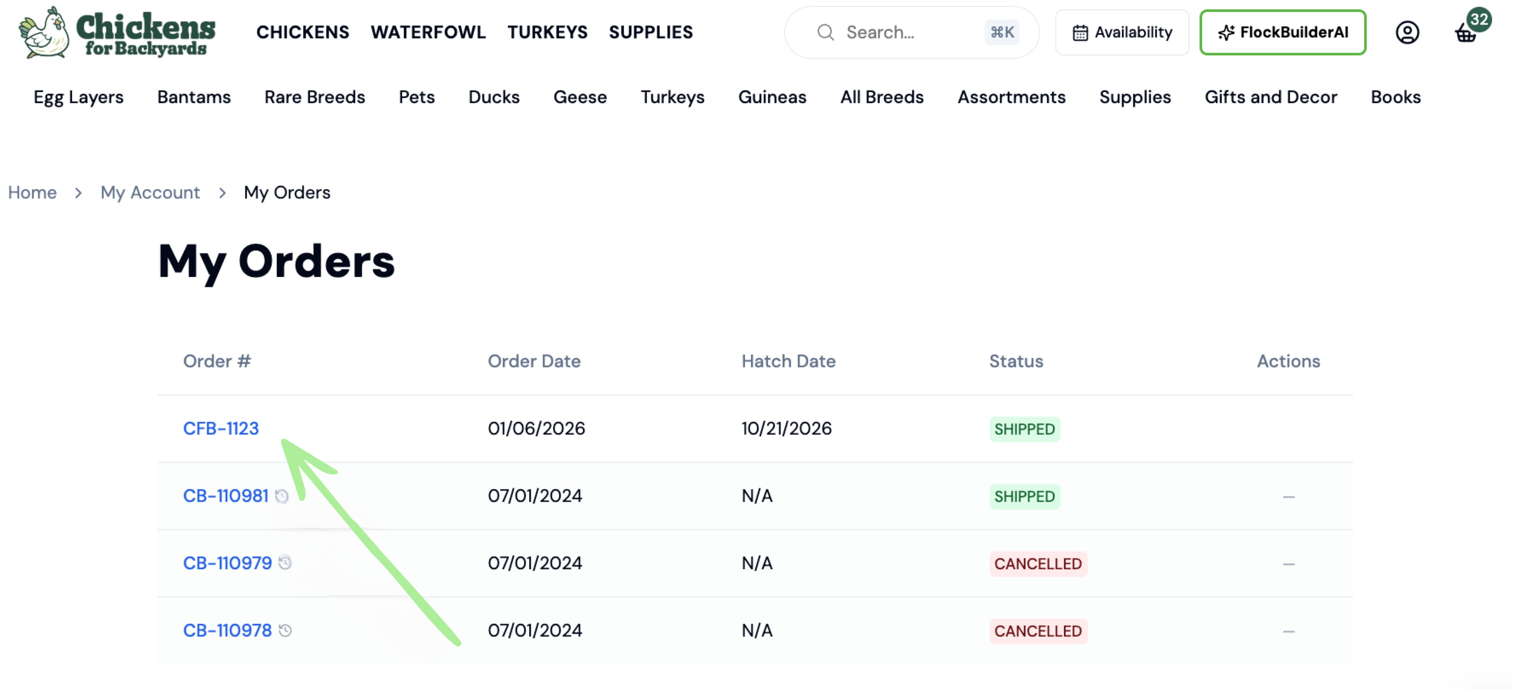Go to the Gifts and Decor category
The height and width of the screenshot is (689, 1513).
[1271, 97]
